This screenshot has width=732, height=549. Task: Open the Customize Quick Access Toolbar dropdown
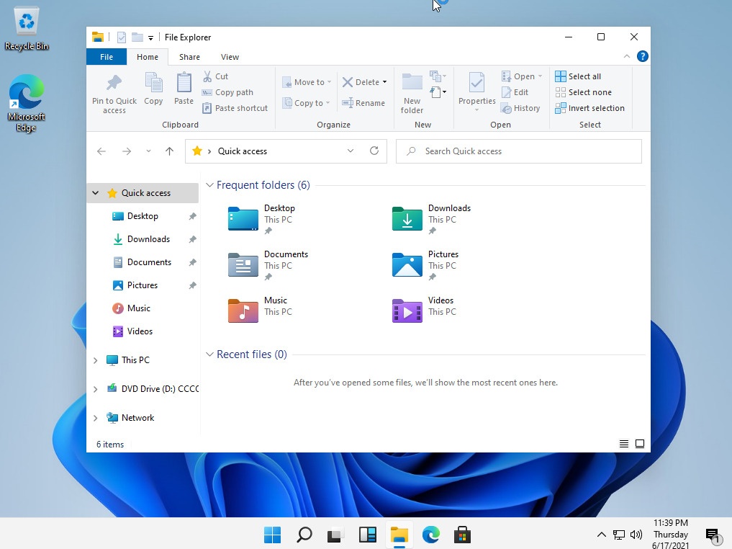tap(150, 38)
